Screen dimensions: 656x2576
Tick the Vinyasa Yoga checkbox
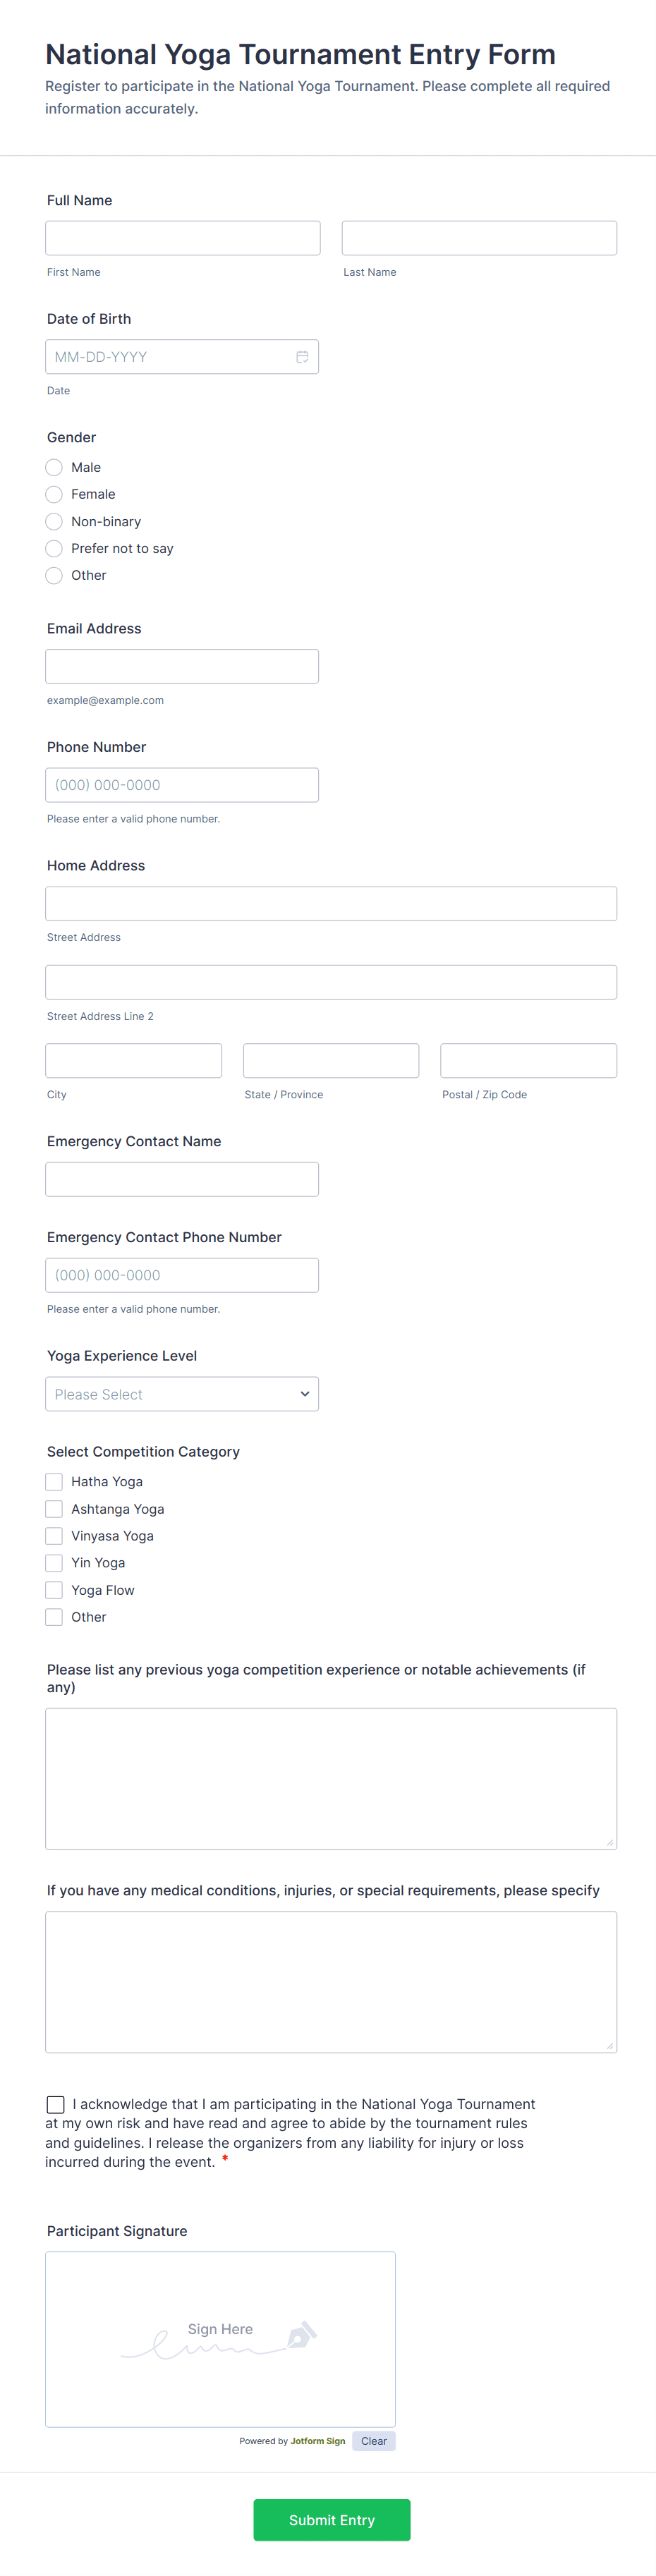[x=54, y=1535]
